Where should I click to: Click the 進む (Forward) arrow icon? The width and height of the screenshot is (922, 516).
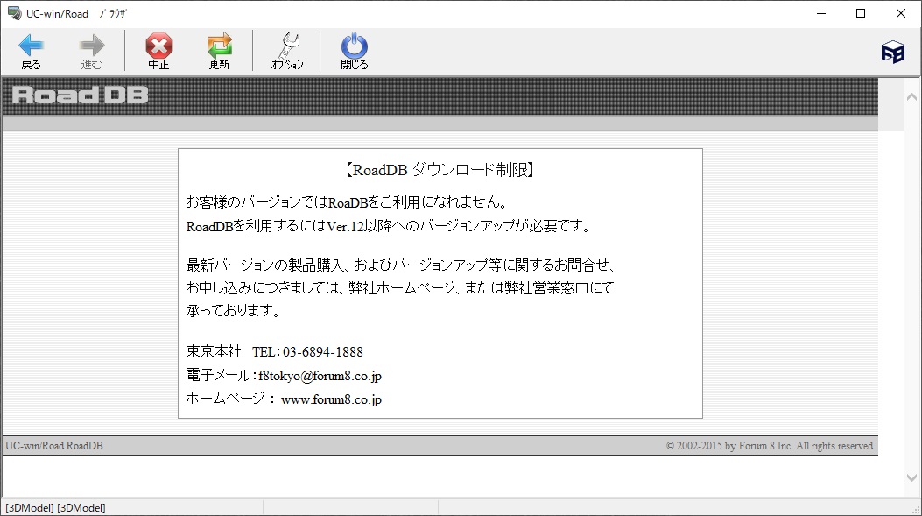click(x=91, y=46)
